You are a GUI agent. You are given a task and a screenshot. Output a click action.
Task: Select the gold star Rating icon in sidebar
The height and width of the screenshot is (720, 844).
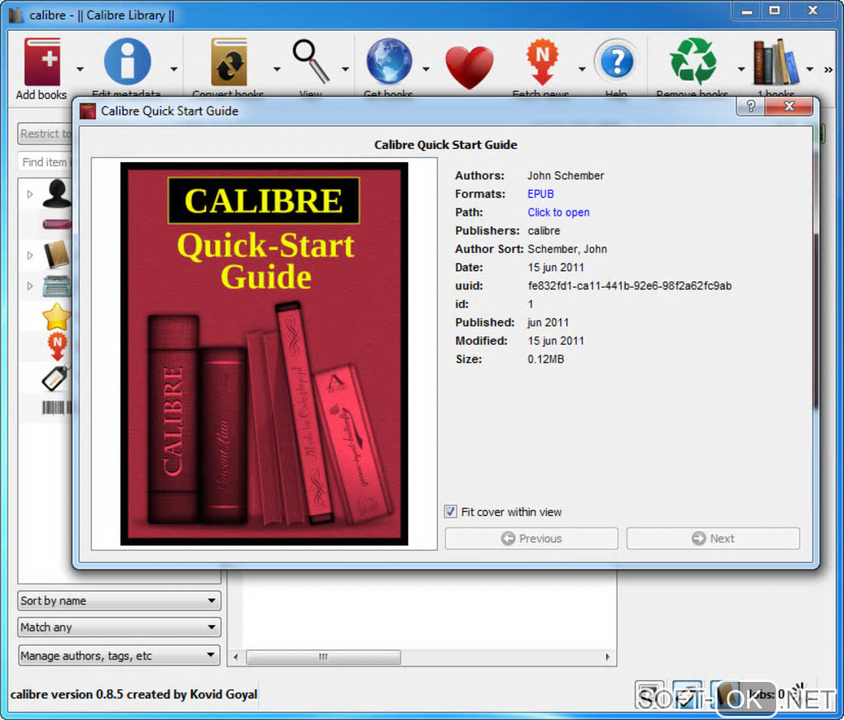pyautogui.click(x=56, y=317)
